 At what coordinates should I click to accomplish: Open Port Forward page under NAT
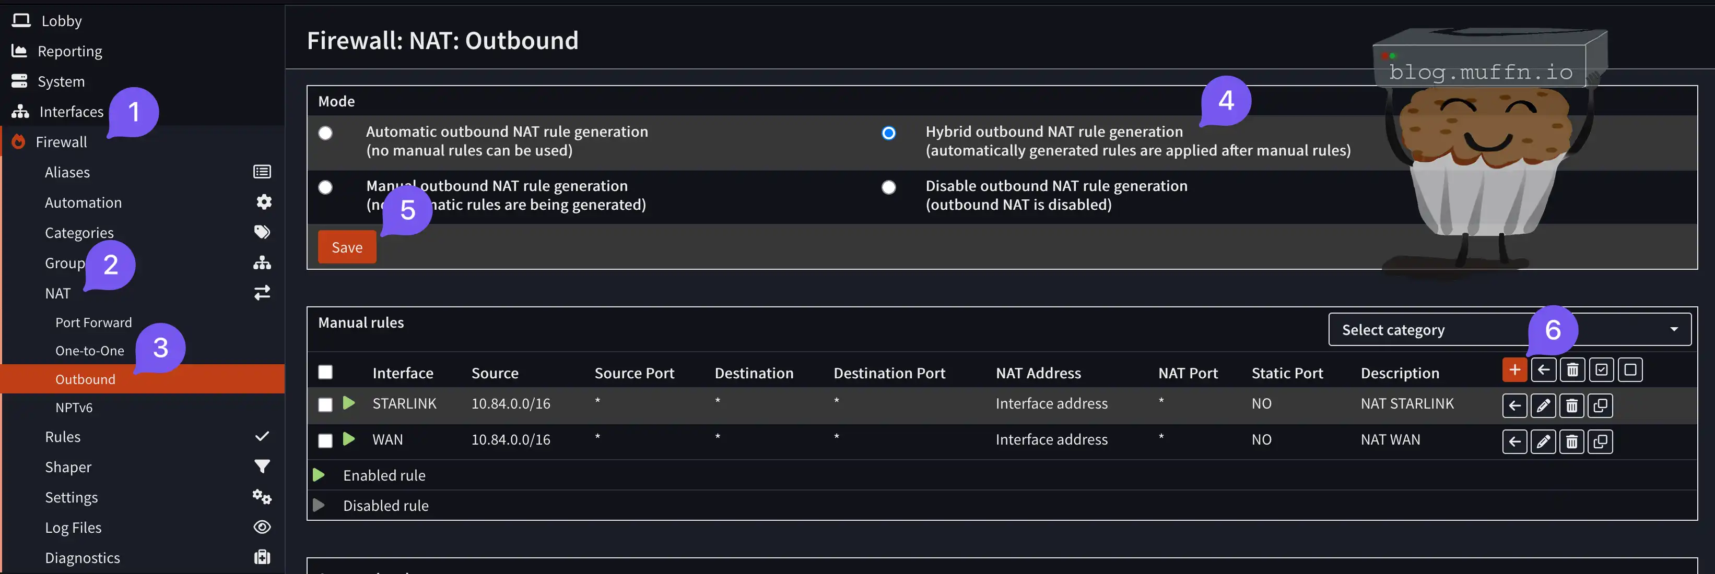coord(93,322)
